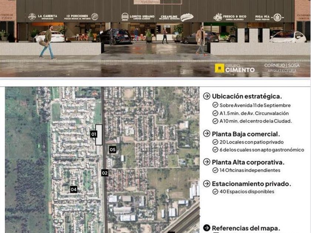Screen dimensions: 311x233
Task: Click the 'Planta Baja comercial.' heading
Action: coord(246,134)
